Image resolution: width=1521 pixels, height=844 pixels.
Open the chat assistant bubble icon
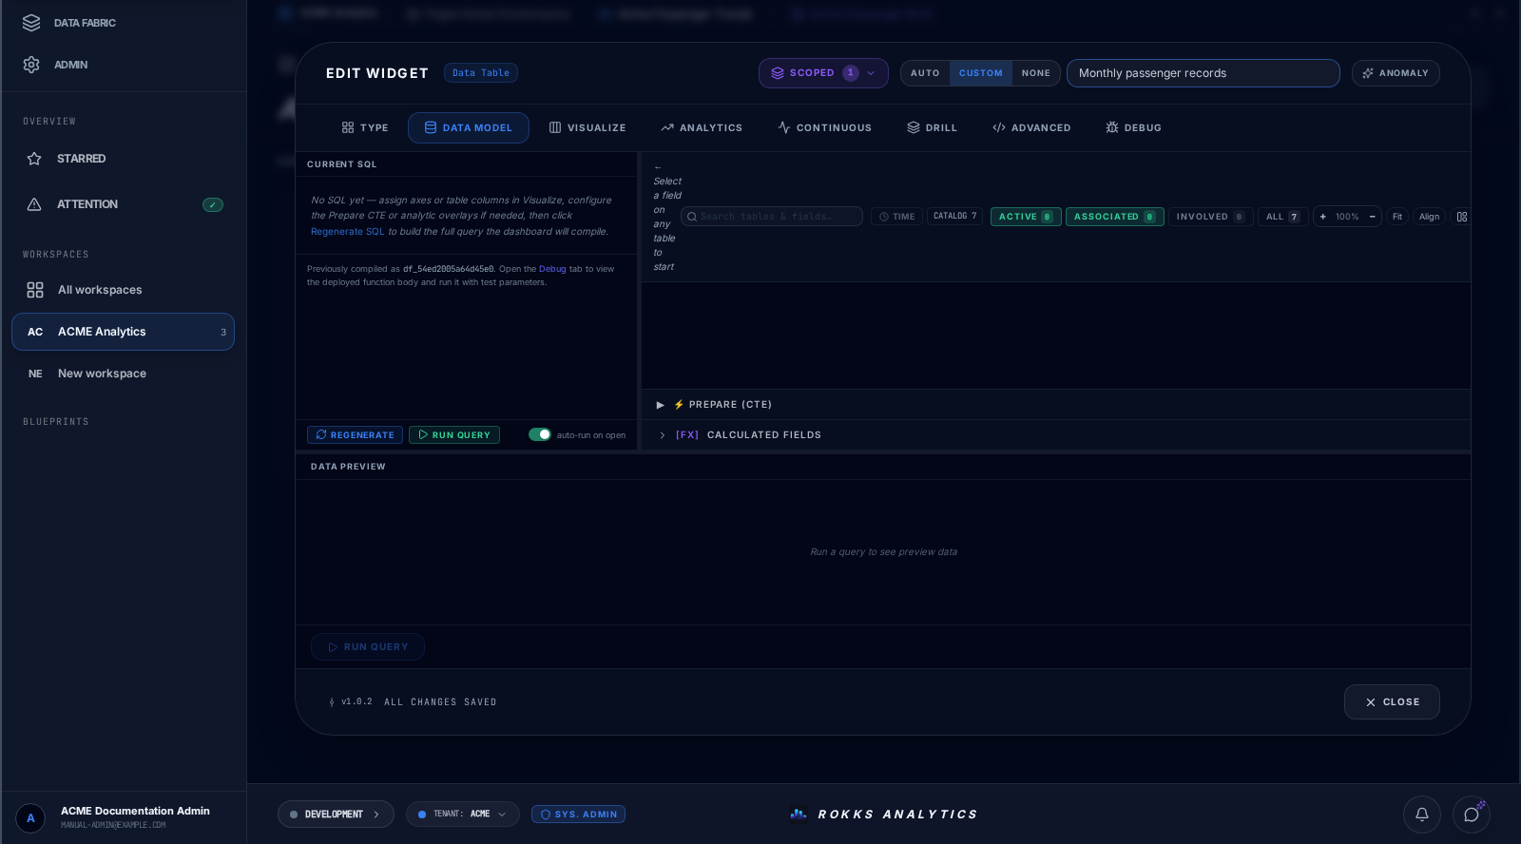1472,815
